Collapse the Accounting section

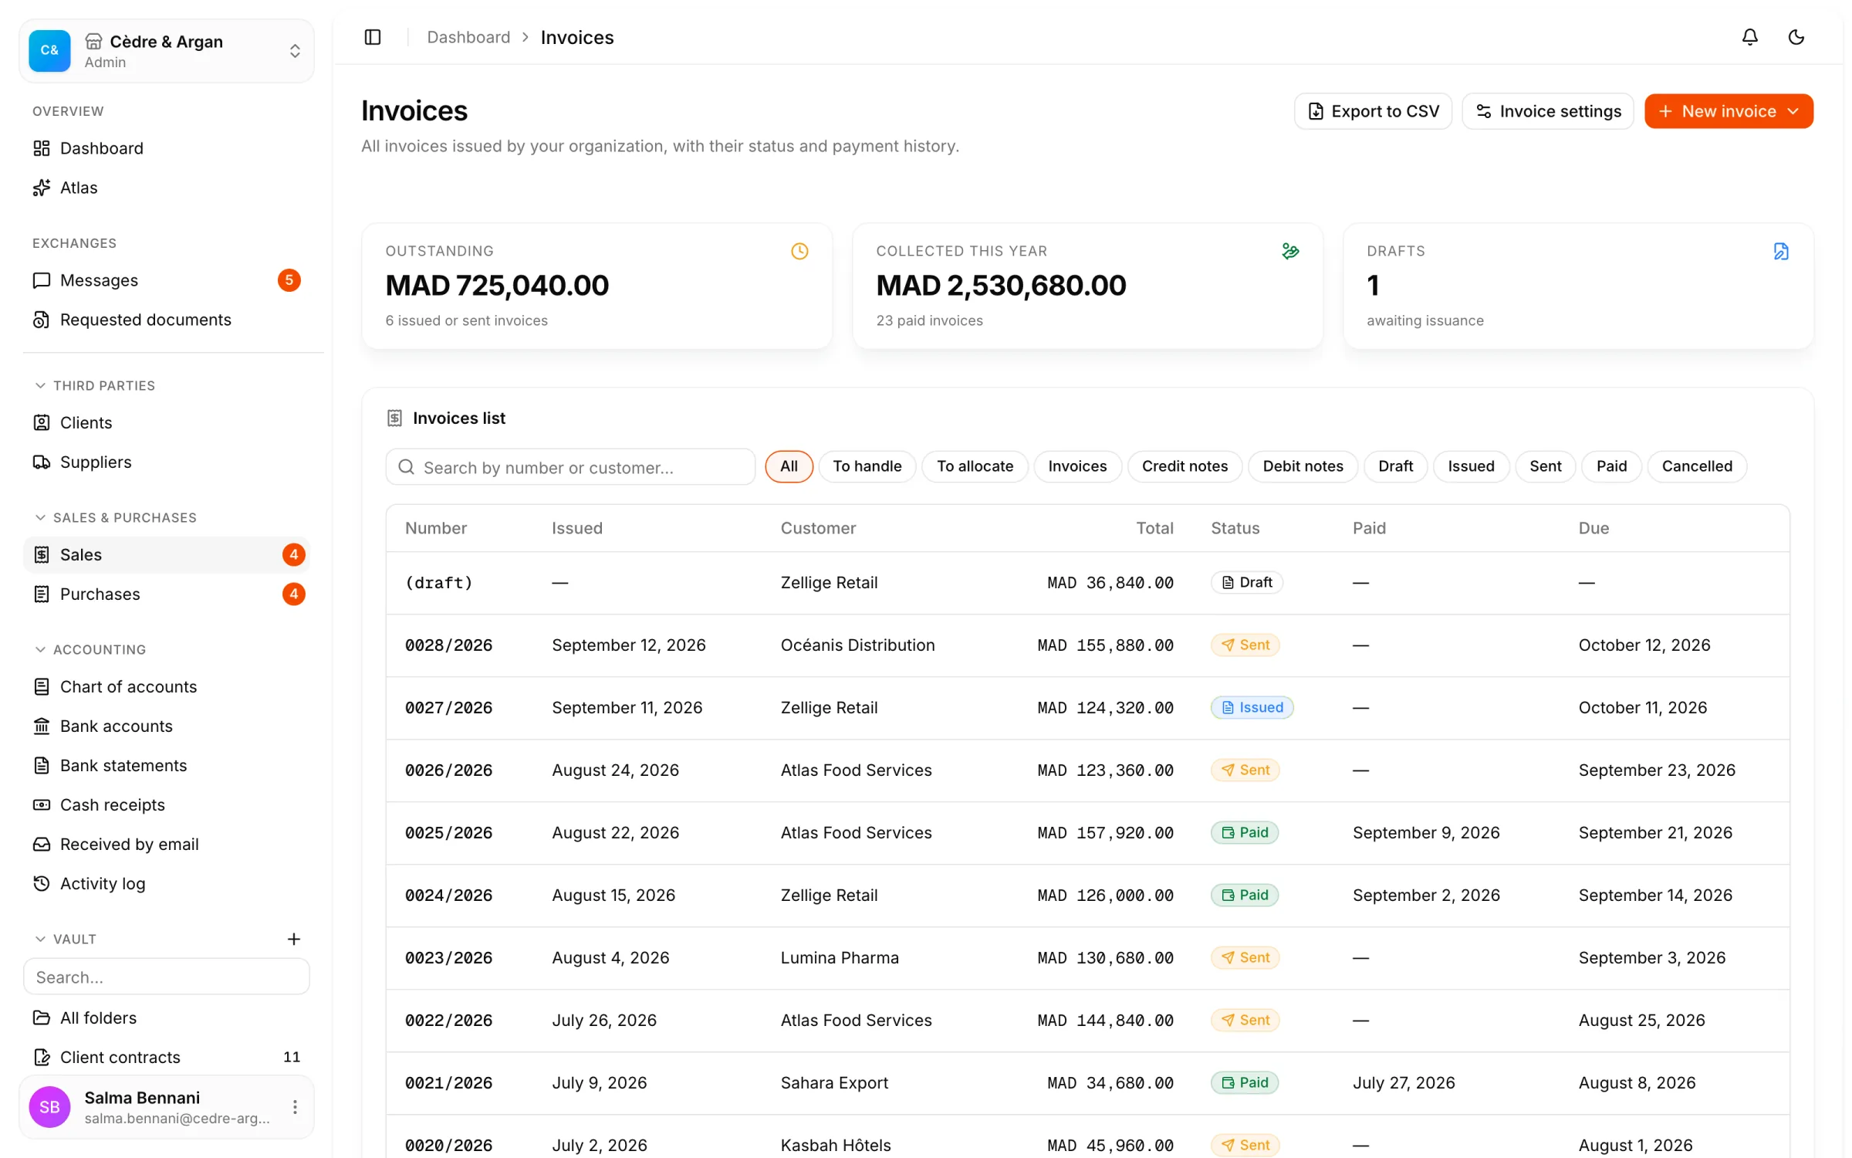pyautogui.click(x=90, y=649)
